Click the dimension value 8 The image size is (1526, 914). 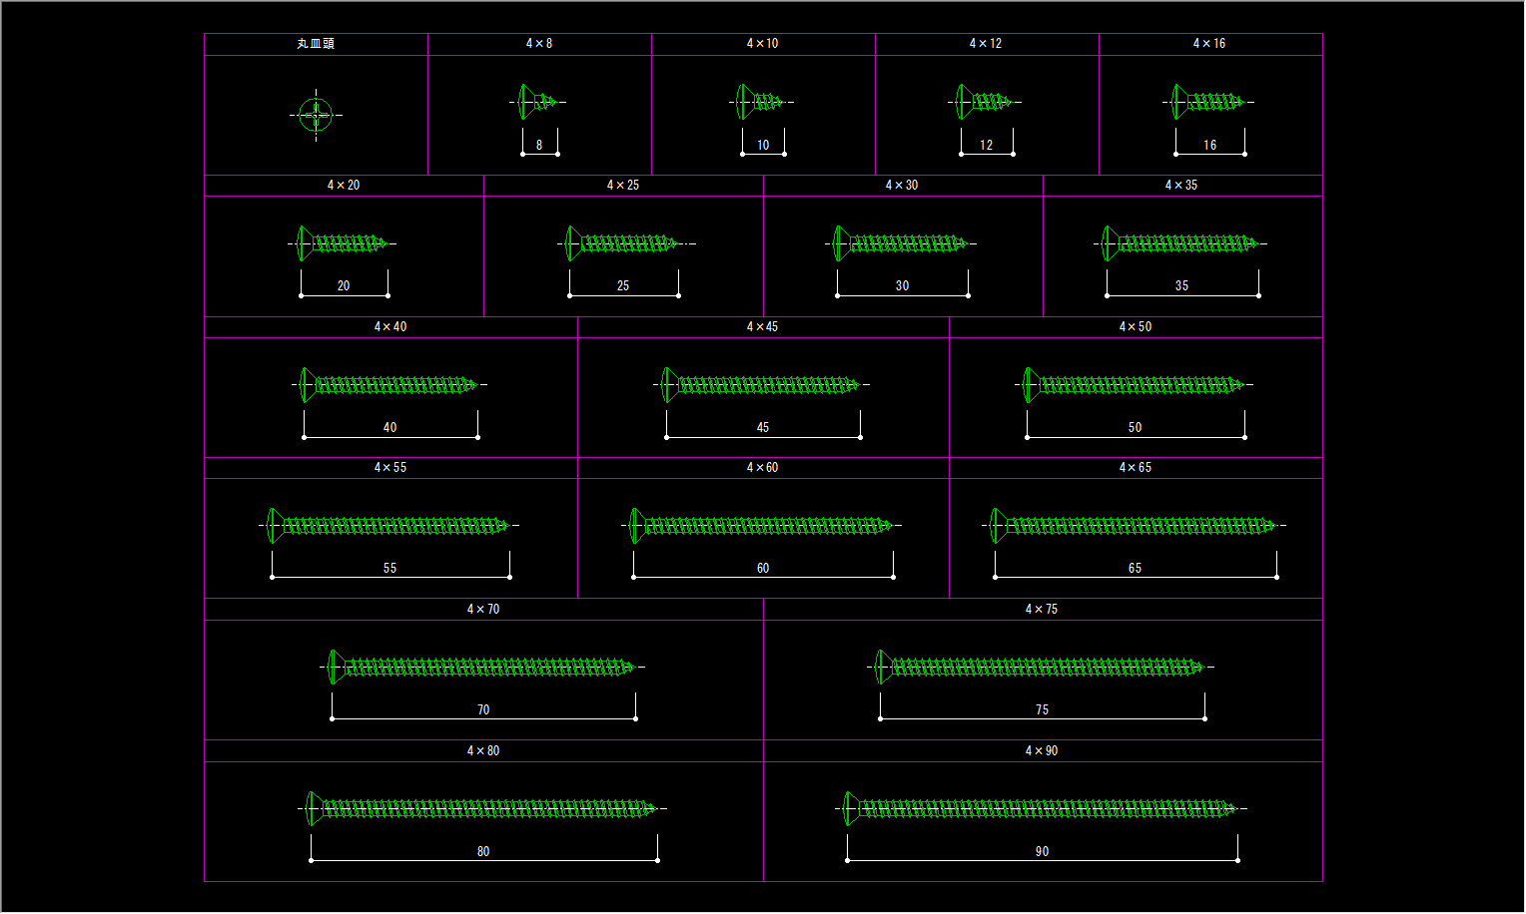pyautogui.click(x=539, y=146)
